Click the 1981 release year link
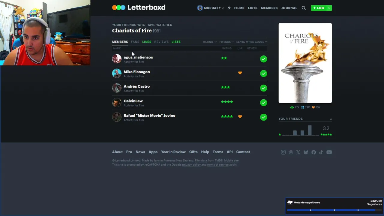 click(x=157, y=31)
